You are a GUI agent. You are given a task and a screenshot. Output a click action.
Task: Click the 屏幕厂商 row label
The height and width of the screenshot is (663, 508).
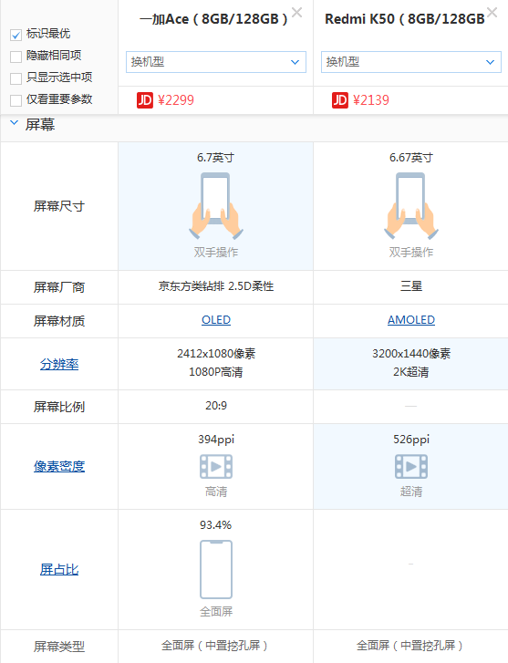59,287
